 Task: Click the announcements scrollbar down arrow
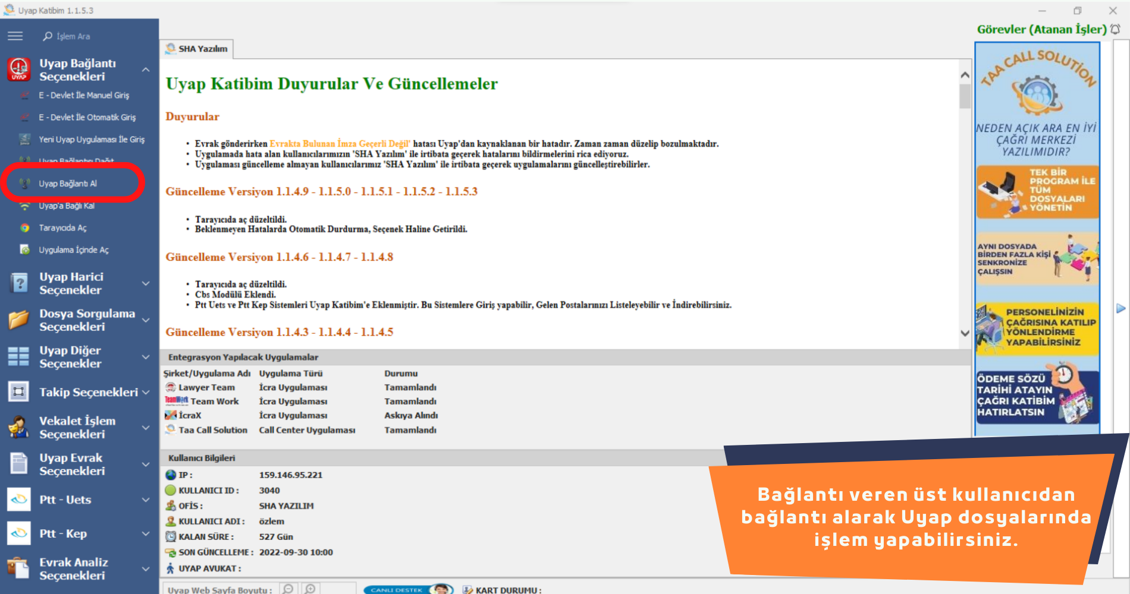tap(965, 333)
